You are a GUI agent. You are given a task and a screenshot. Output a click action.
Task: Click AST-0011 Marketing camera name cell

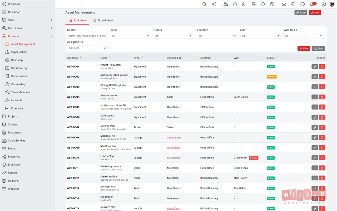(111, 168)
